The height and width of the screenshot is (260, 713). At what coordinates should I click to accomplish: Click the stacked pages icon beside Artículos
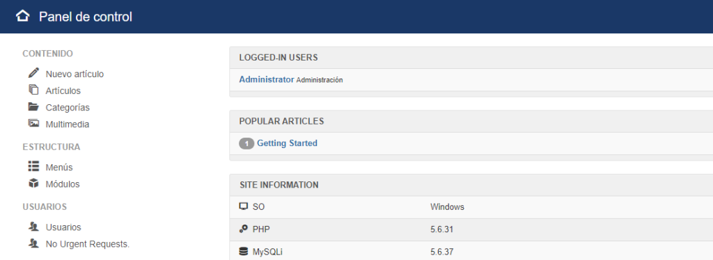pyautogui.click(x=33, y=90)
